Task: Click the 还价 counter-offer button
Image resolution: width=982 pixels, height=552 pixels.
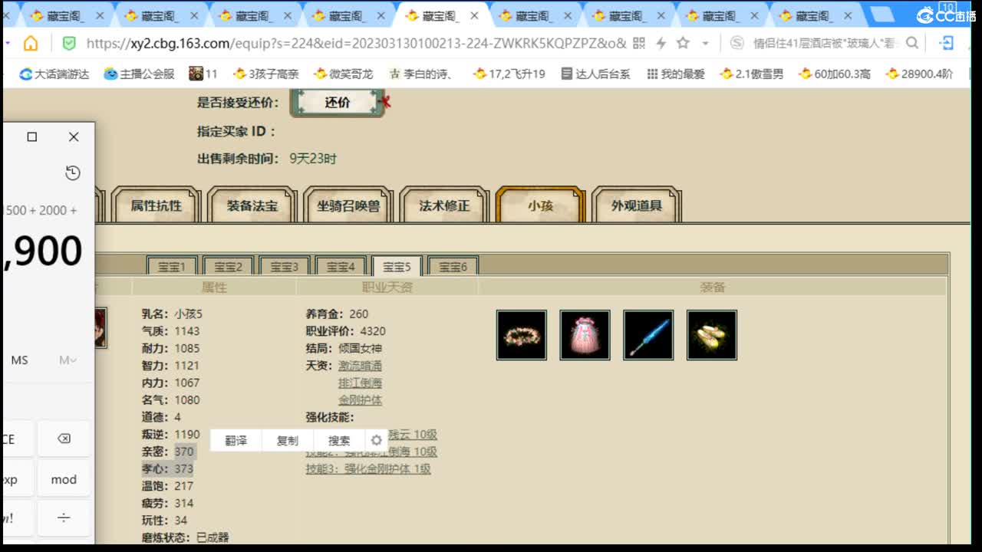Action: (338, 101)
